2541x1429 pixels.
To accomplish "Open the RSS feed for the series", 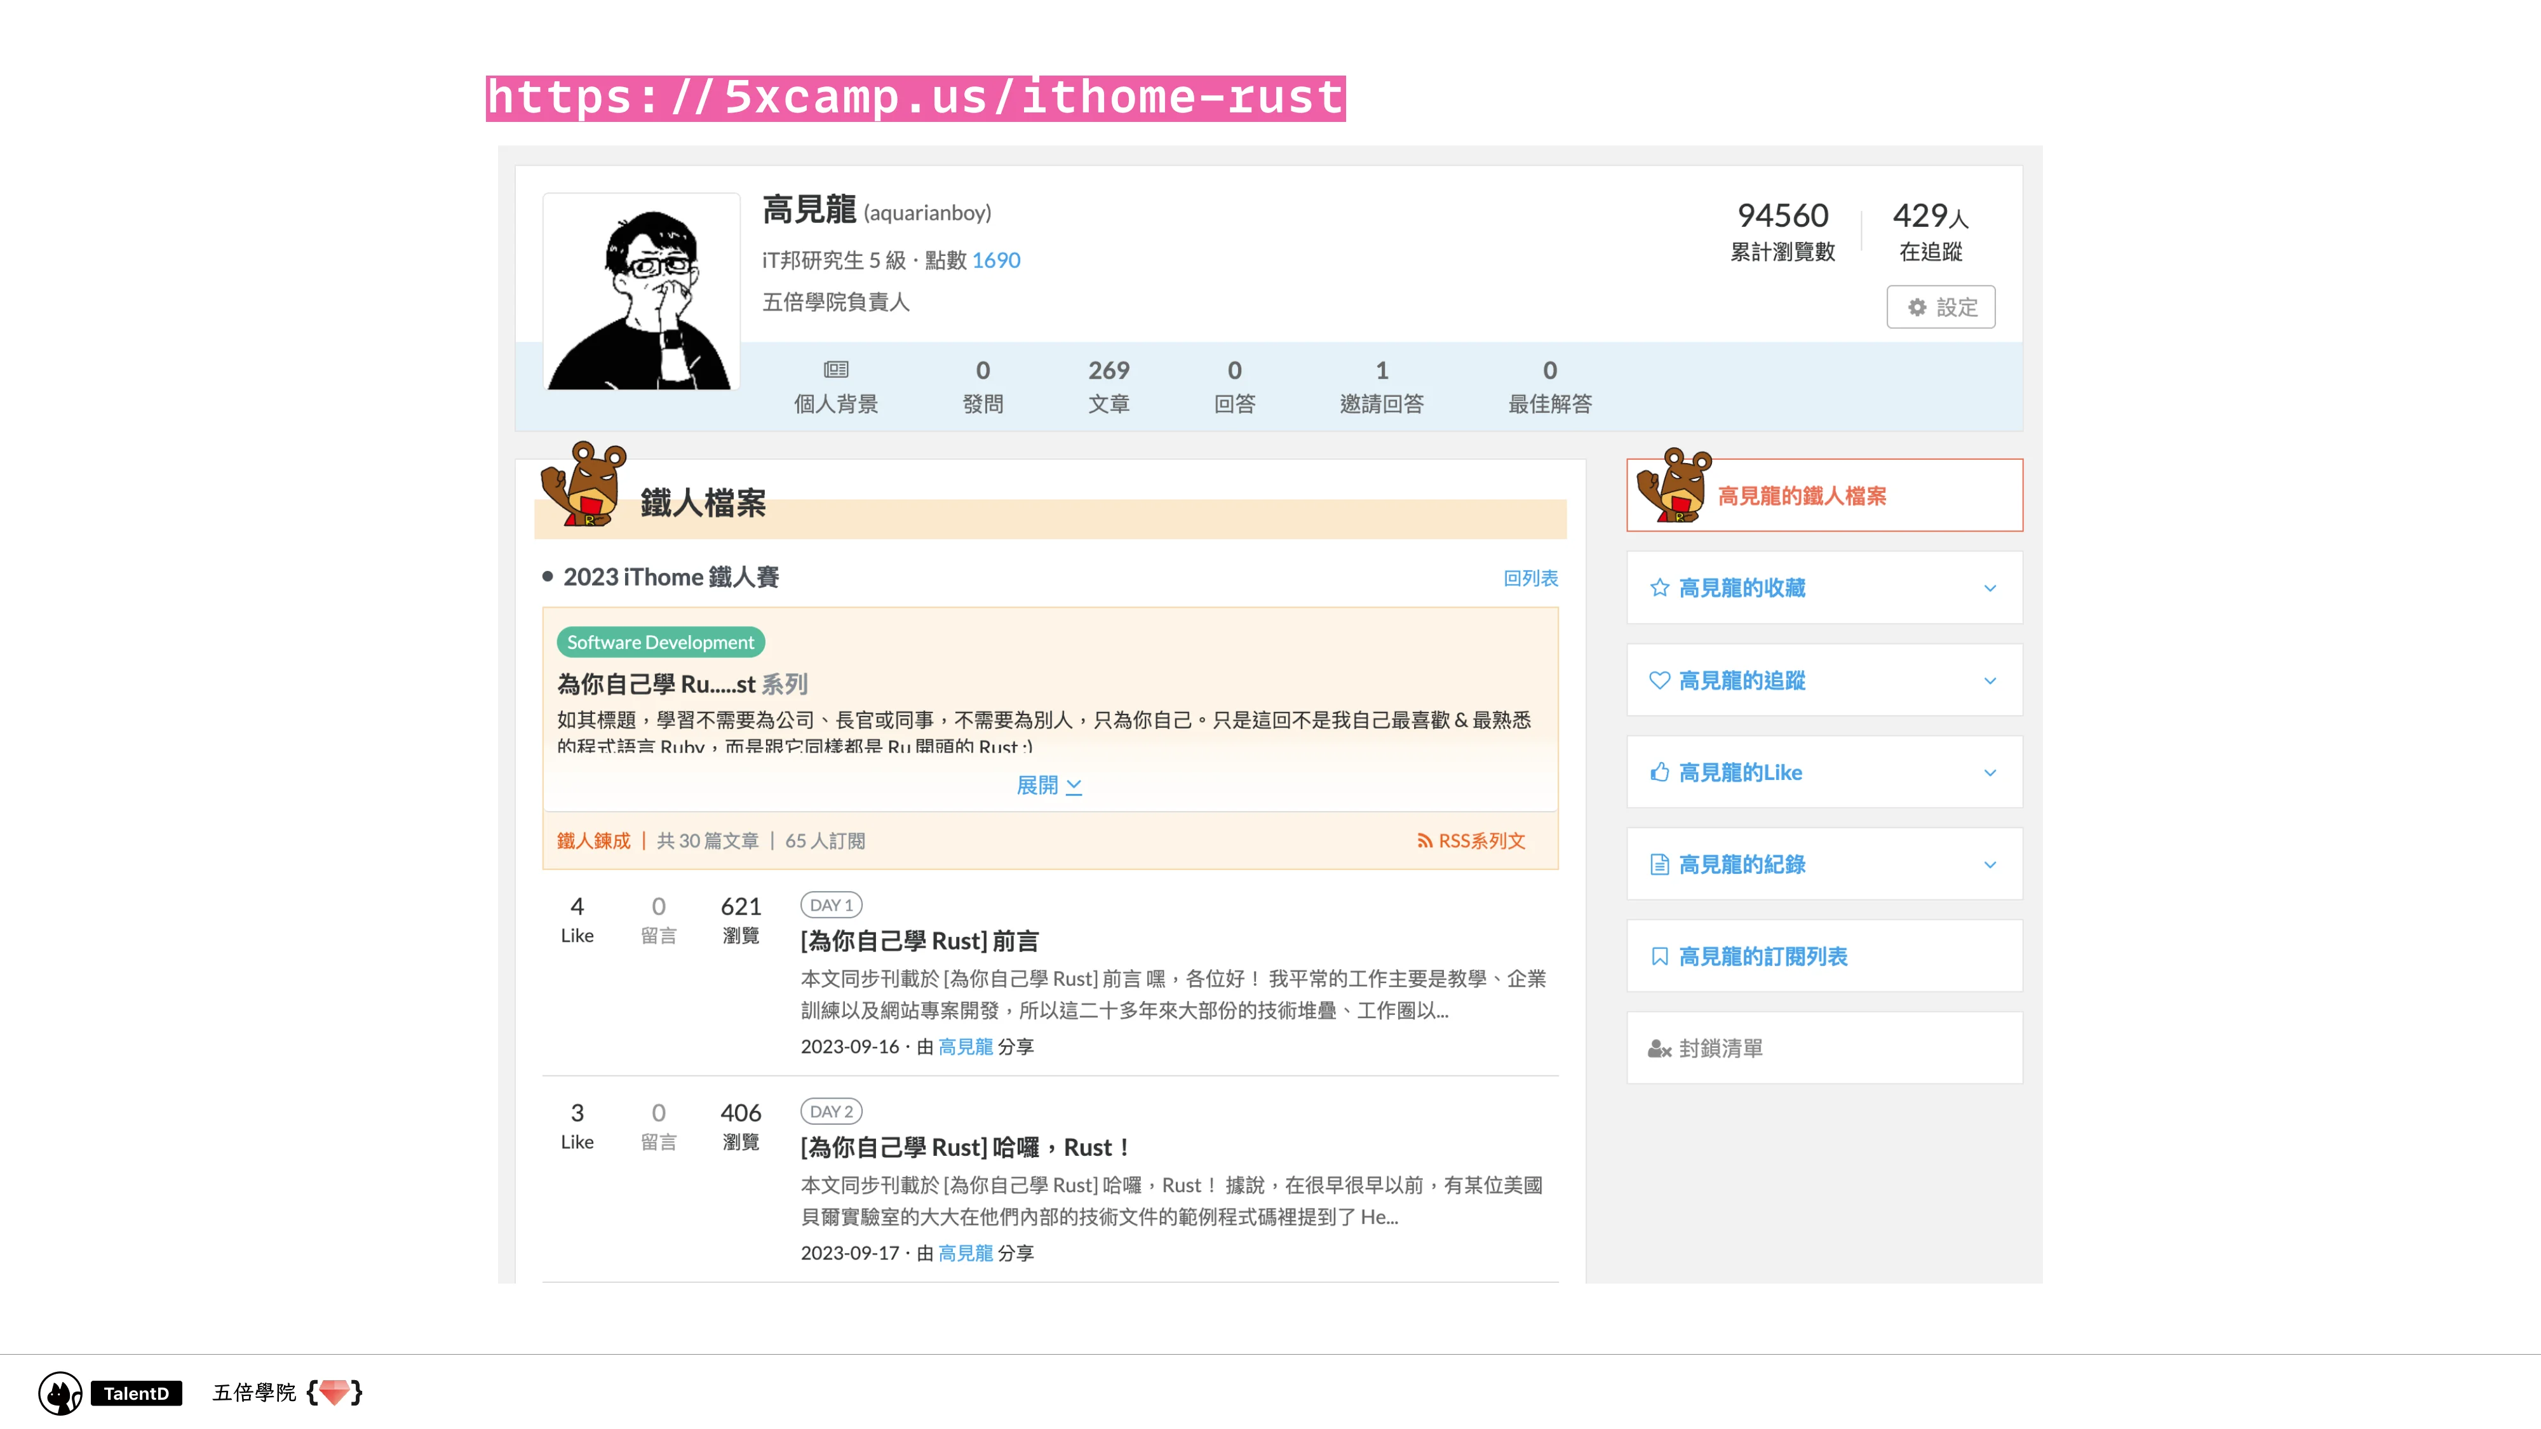I will [1471, 842].
